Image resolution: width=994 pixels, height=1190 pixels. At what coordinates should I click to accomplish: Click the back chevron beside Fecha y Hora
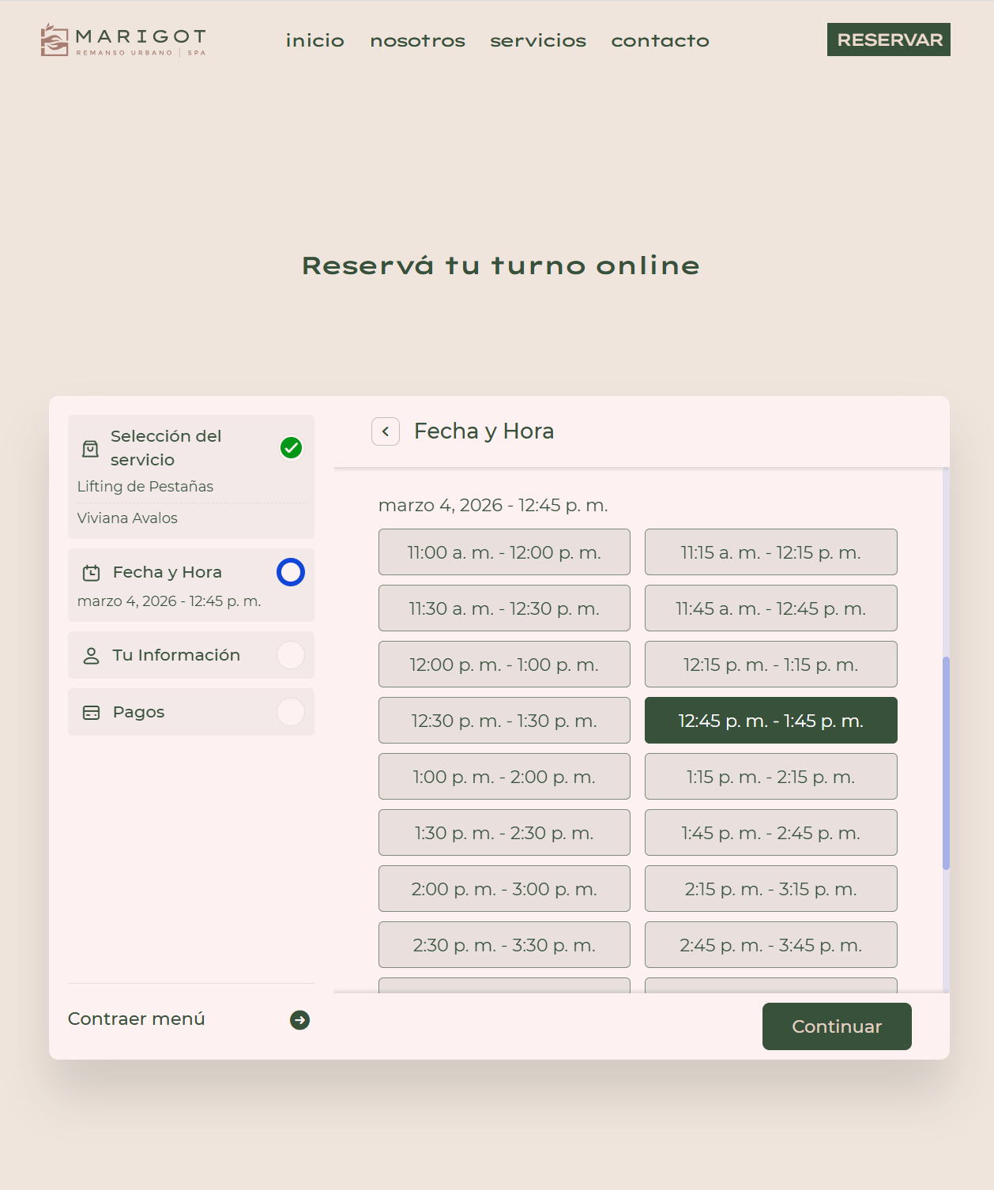[386, 431]
